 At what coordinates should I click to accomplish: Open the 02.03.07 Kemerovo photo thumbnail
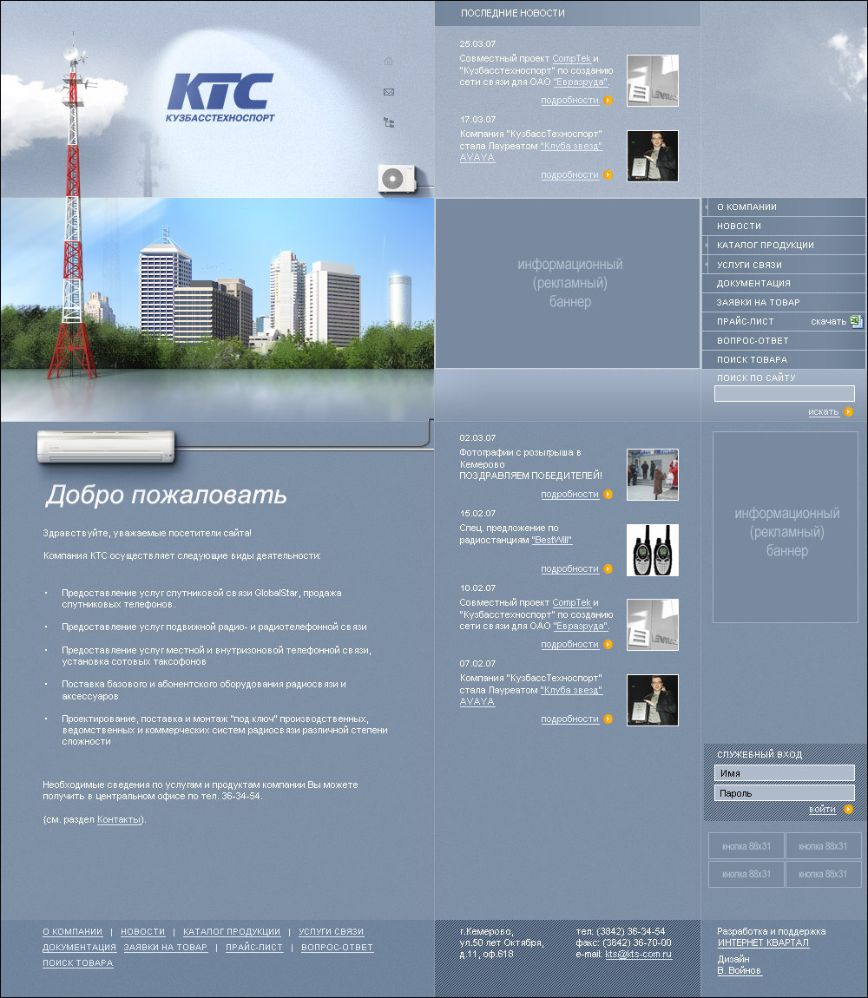click(652, 474)
